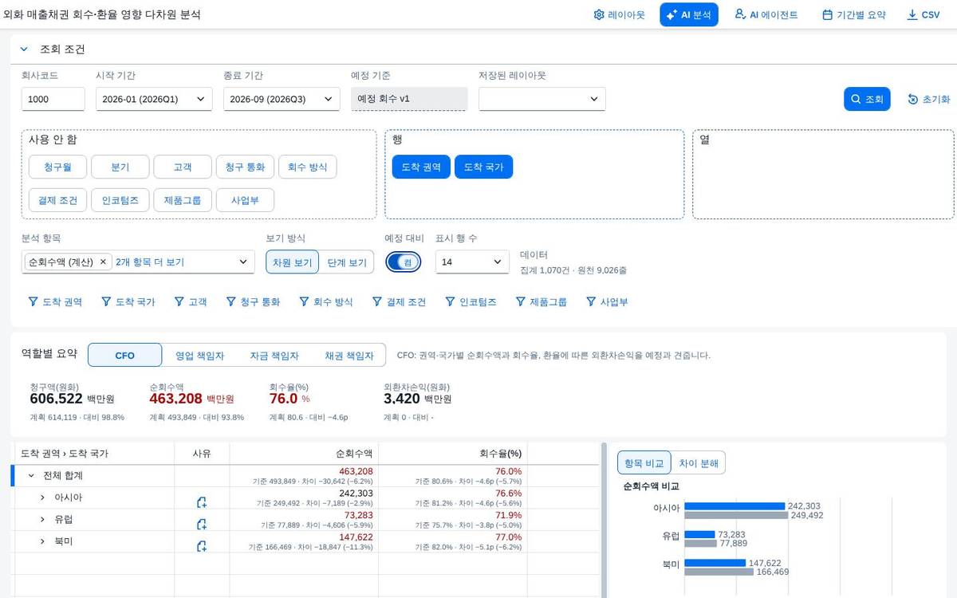
Task: Toggle the 예정 대비 switch
Action: [x=404, y=262]
